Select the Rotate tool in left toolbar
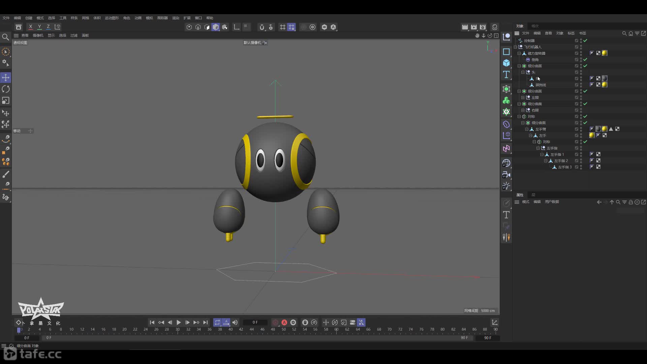Screen dimensions: 647x364 pos(6,89)
